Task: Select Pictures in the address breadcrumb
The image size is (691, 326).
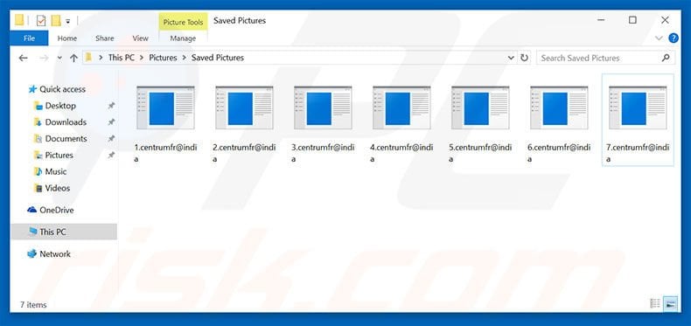Action: coord(163,58)
